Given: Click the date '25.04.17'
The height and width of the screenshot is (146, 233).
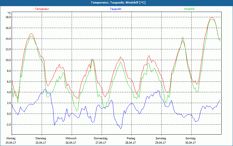Looking at the screenshot, I should [x=41, y=143].
